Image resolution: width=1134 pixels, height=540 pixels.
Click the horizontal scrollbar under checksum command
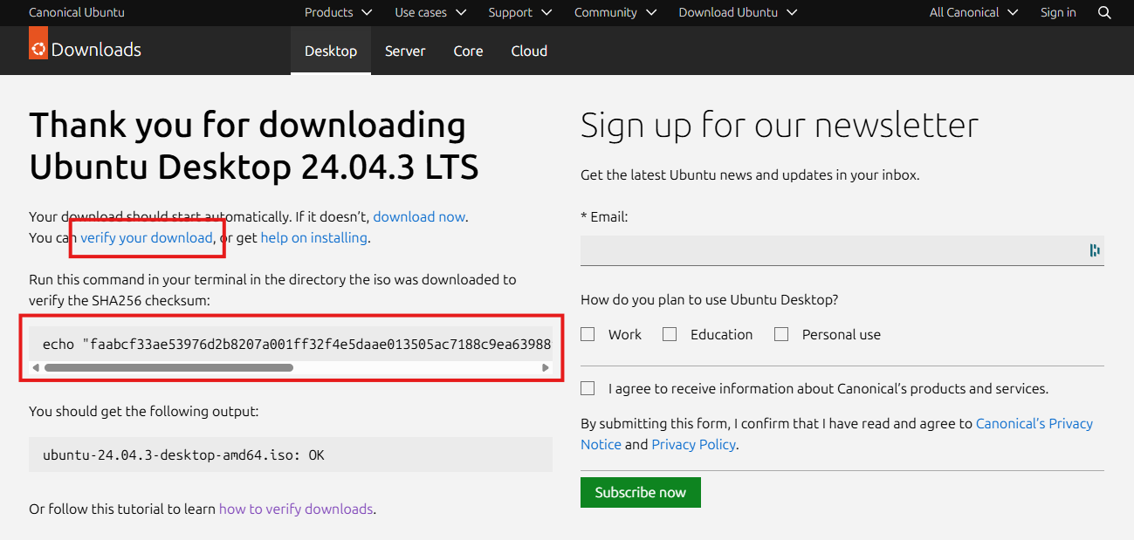168,368
